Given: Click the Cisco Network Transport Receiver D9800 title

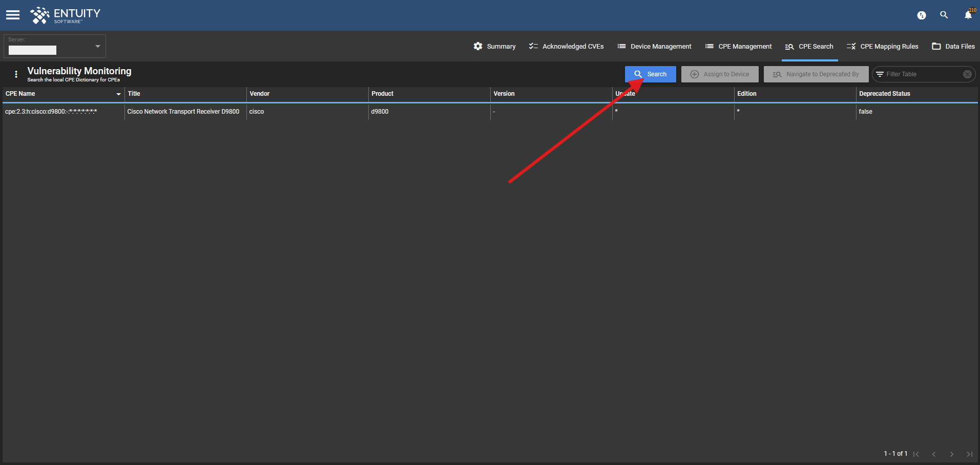Looking at the screenshot, I should (x=183, y=112).
